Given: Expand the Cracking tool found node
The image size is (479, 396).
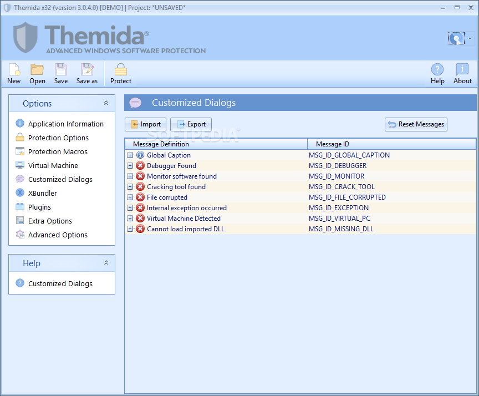Looking at the screenshot, I should coord(130,187).
